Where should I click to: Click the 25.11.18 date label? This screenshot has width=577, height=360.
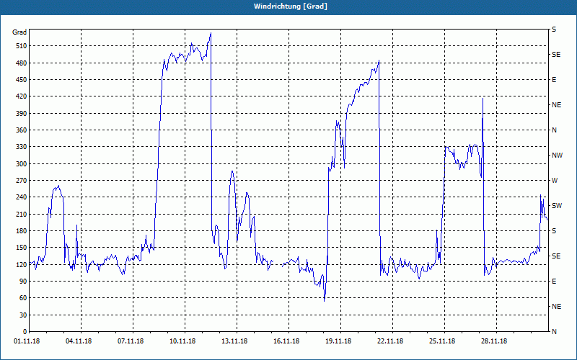pyautogui.click(x=442, y=341)
